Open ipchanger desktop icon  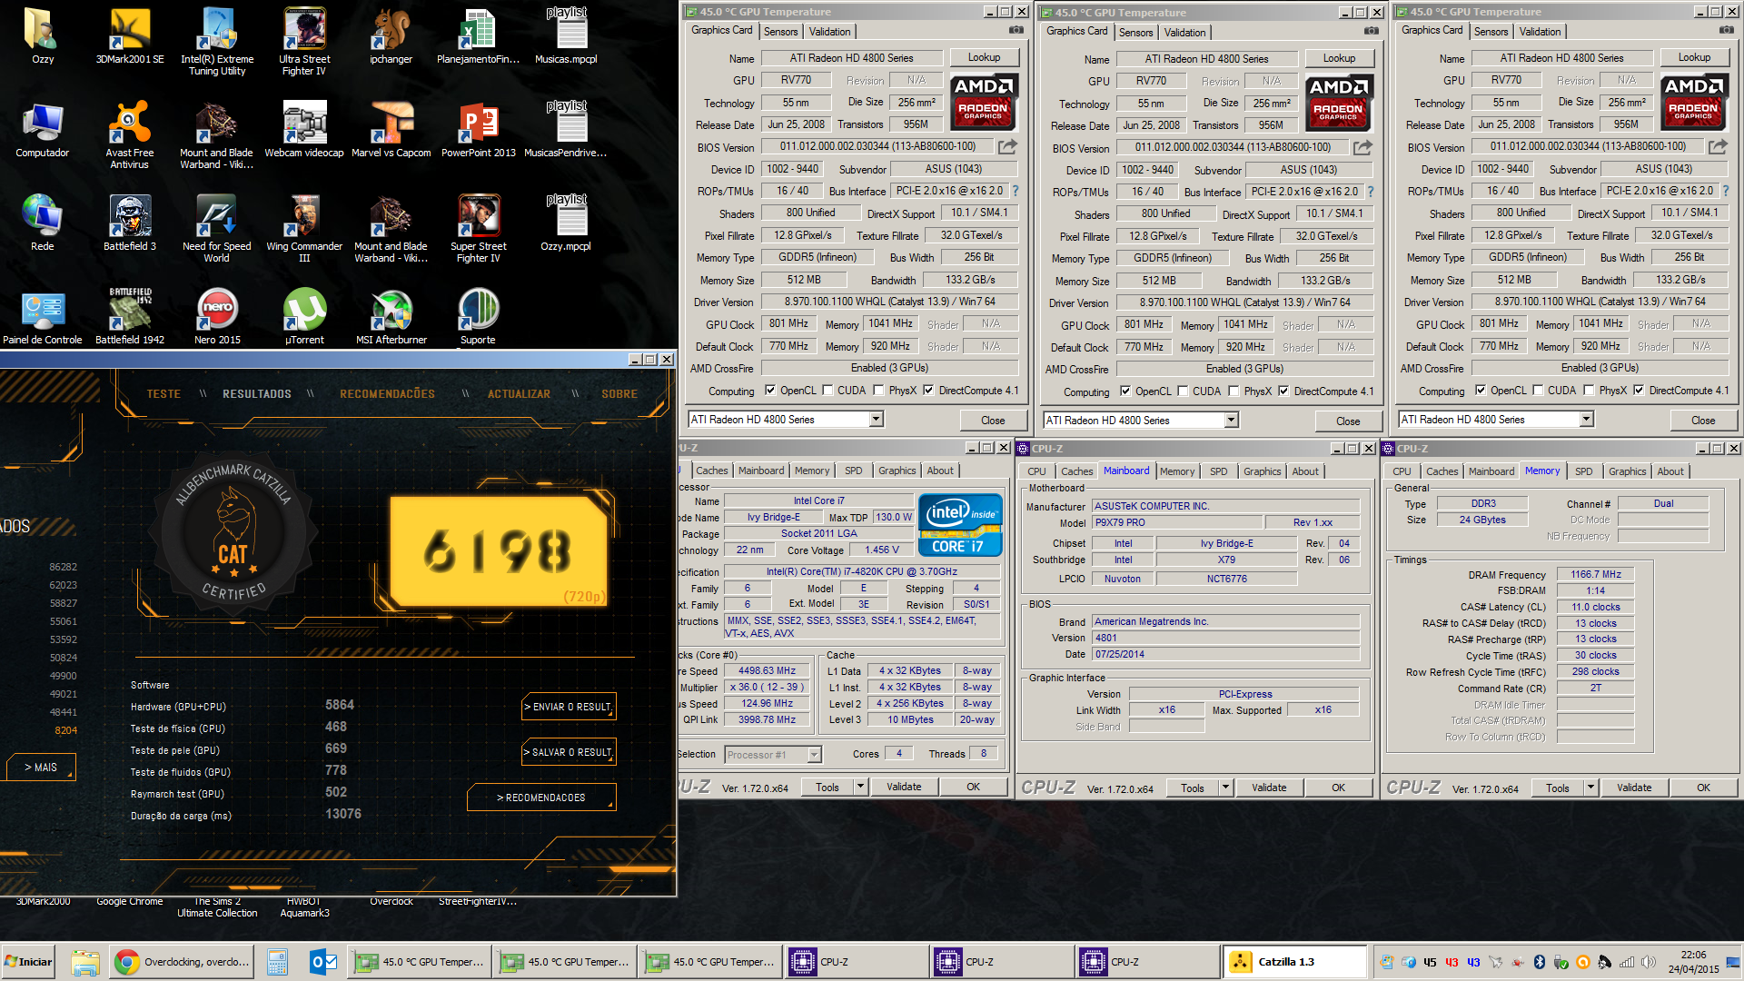[x=391, y=36]
